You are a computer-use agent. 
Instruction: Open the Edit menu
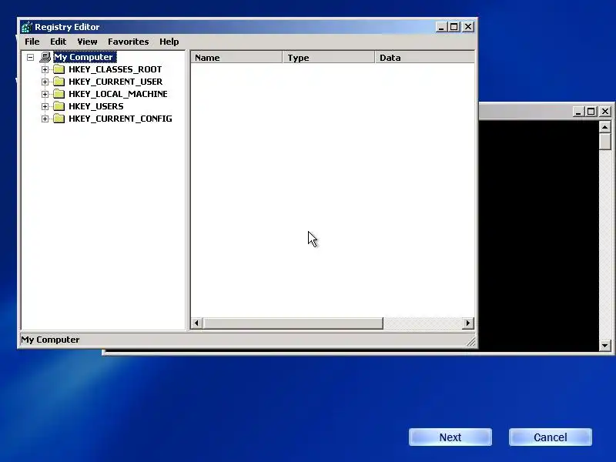click(59, 42)
